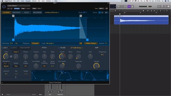
Task: Open the LP 12dB Sharp filter type menu
Action: (x=76, y=48)
